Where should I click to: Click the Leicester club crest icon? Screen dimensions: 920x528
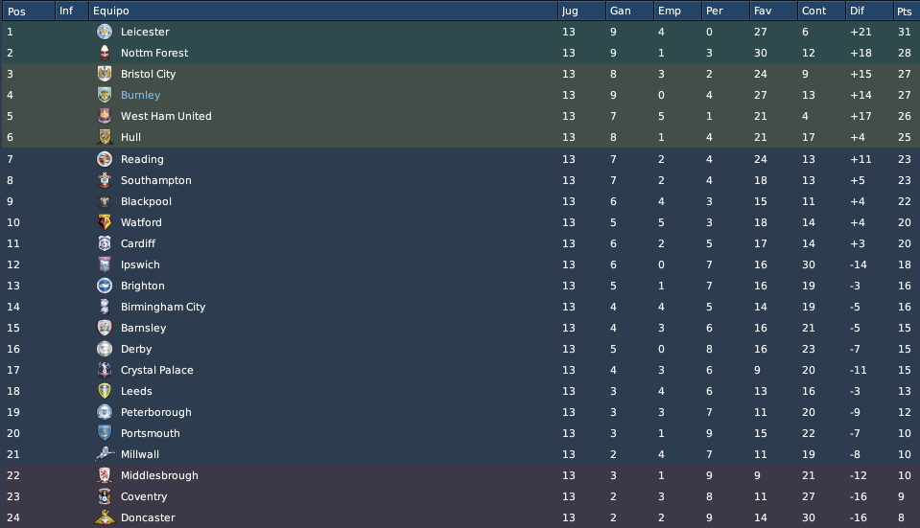pos(105,32)
